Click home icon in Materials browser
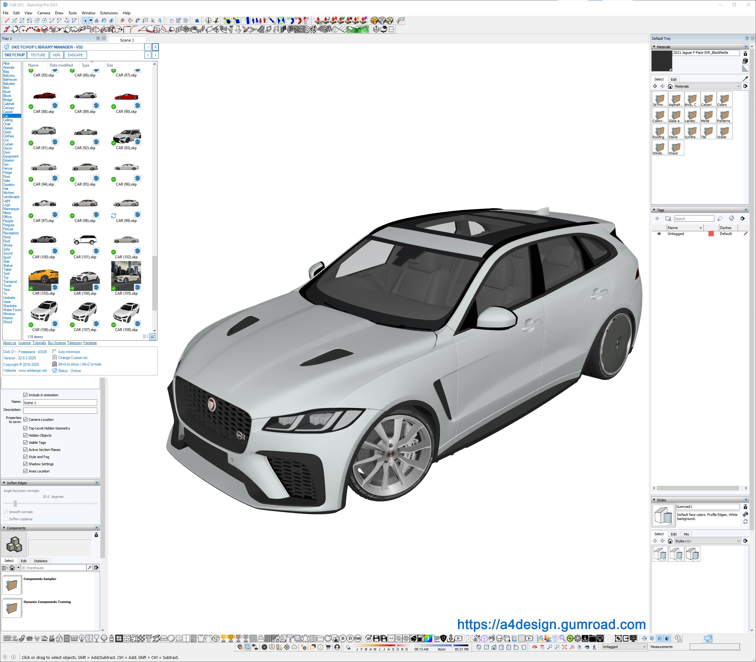This screenshot has width=756, height=662. [670, 86]
